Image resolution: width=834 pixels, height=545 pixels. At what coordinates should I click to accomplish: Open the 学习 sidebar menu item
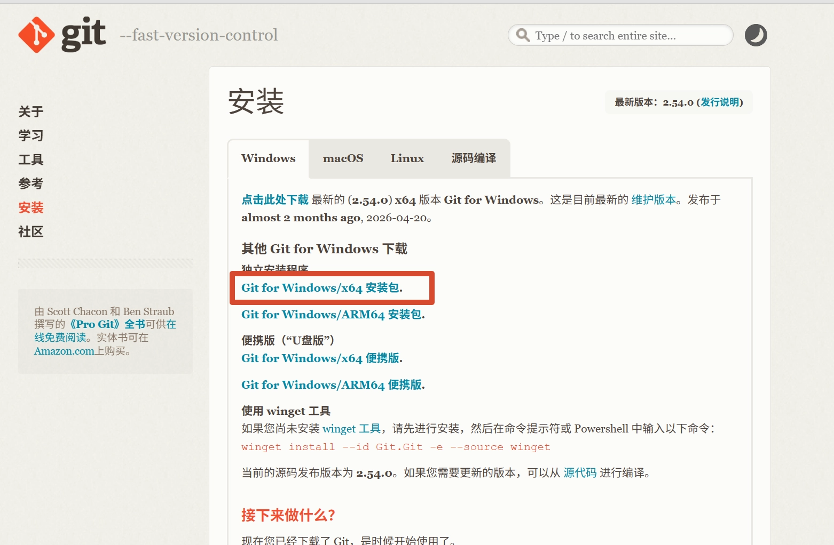click(x=31, y=135)
